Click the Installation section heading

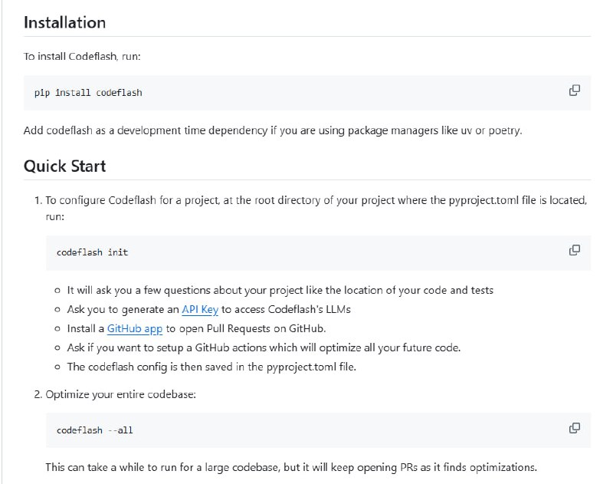pyautogui.click(x=65, y=23)
